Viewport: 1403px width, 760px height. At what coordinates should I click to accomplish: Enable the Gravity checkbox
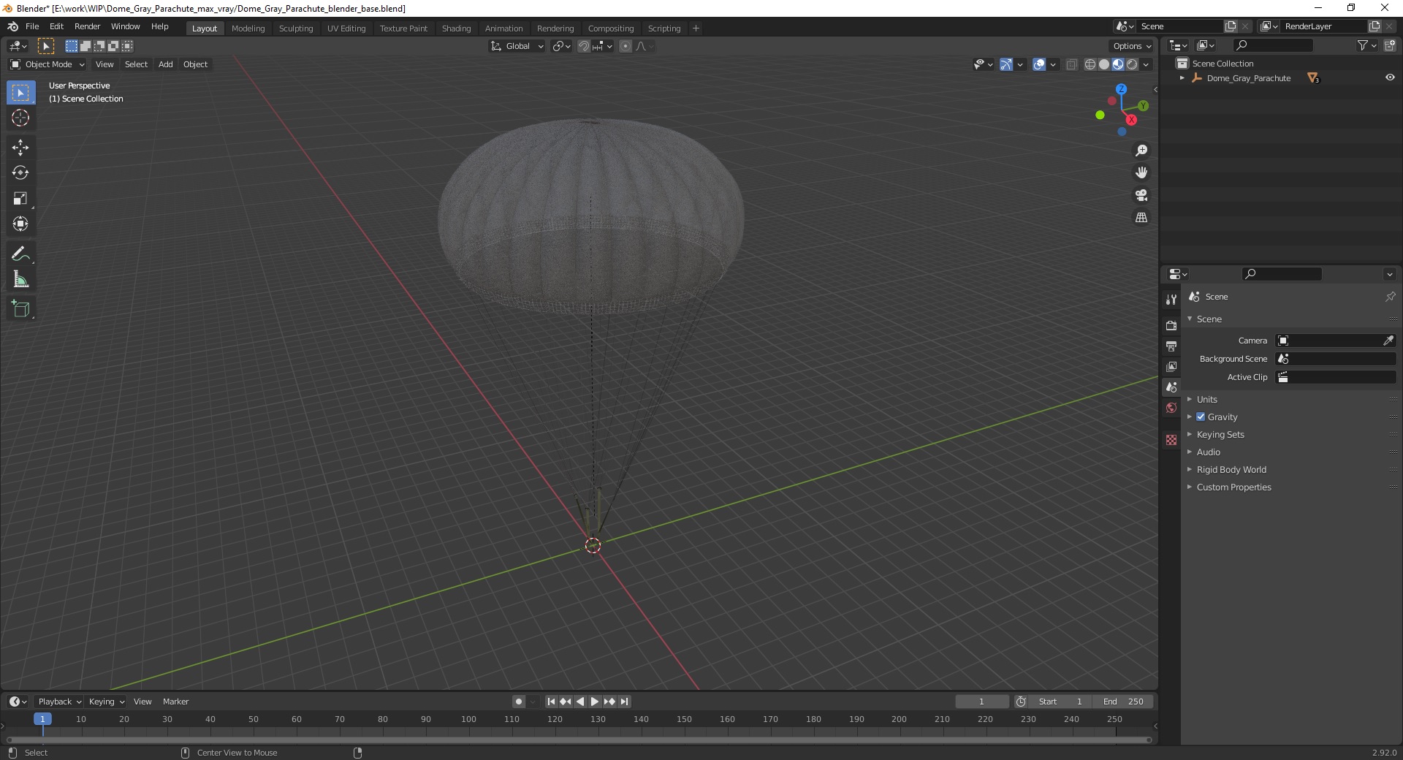1201,417
